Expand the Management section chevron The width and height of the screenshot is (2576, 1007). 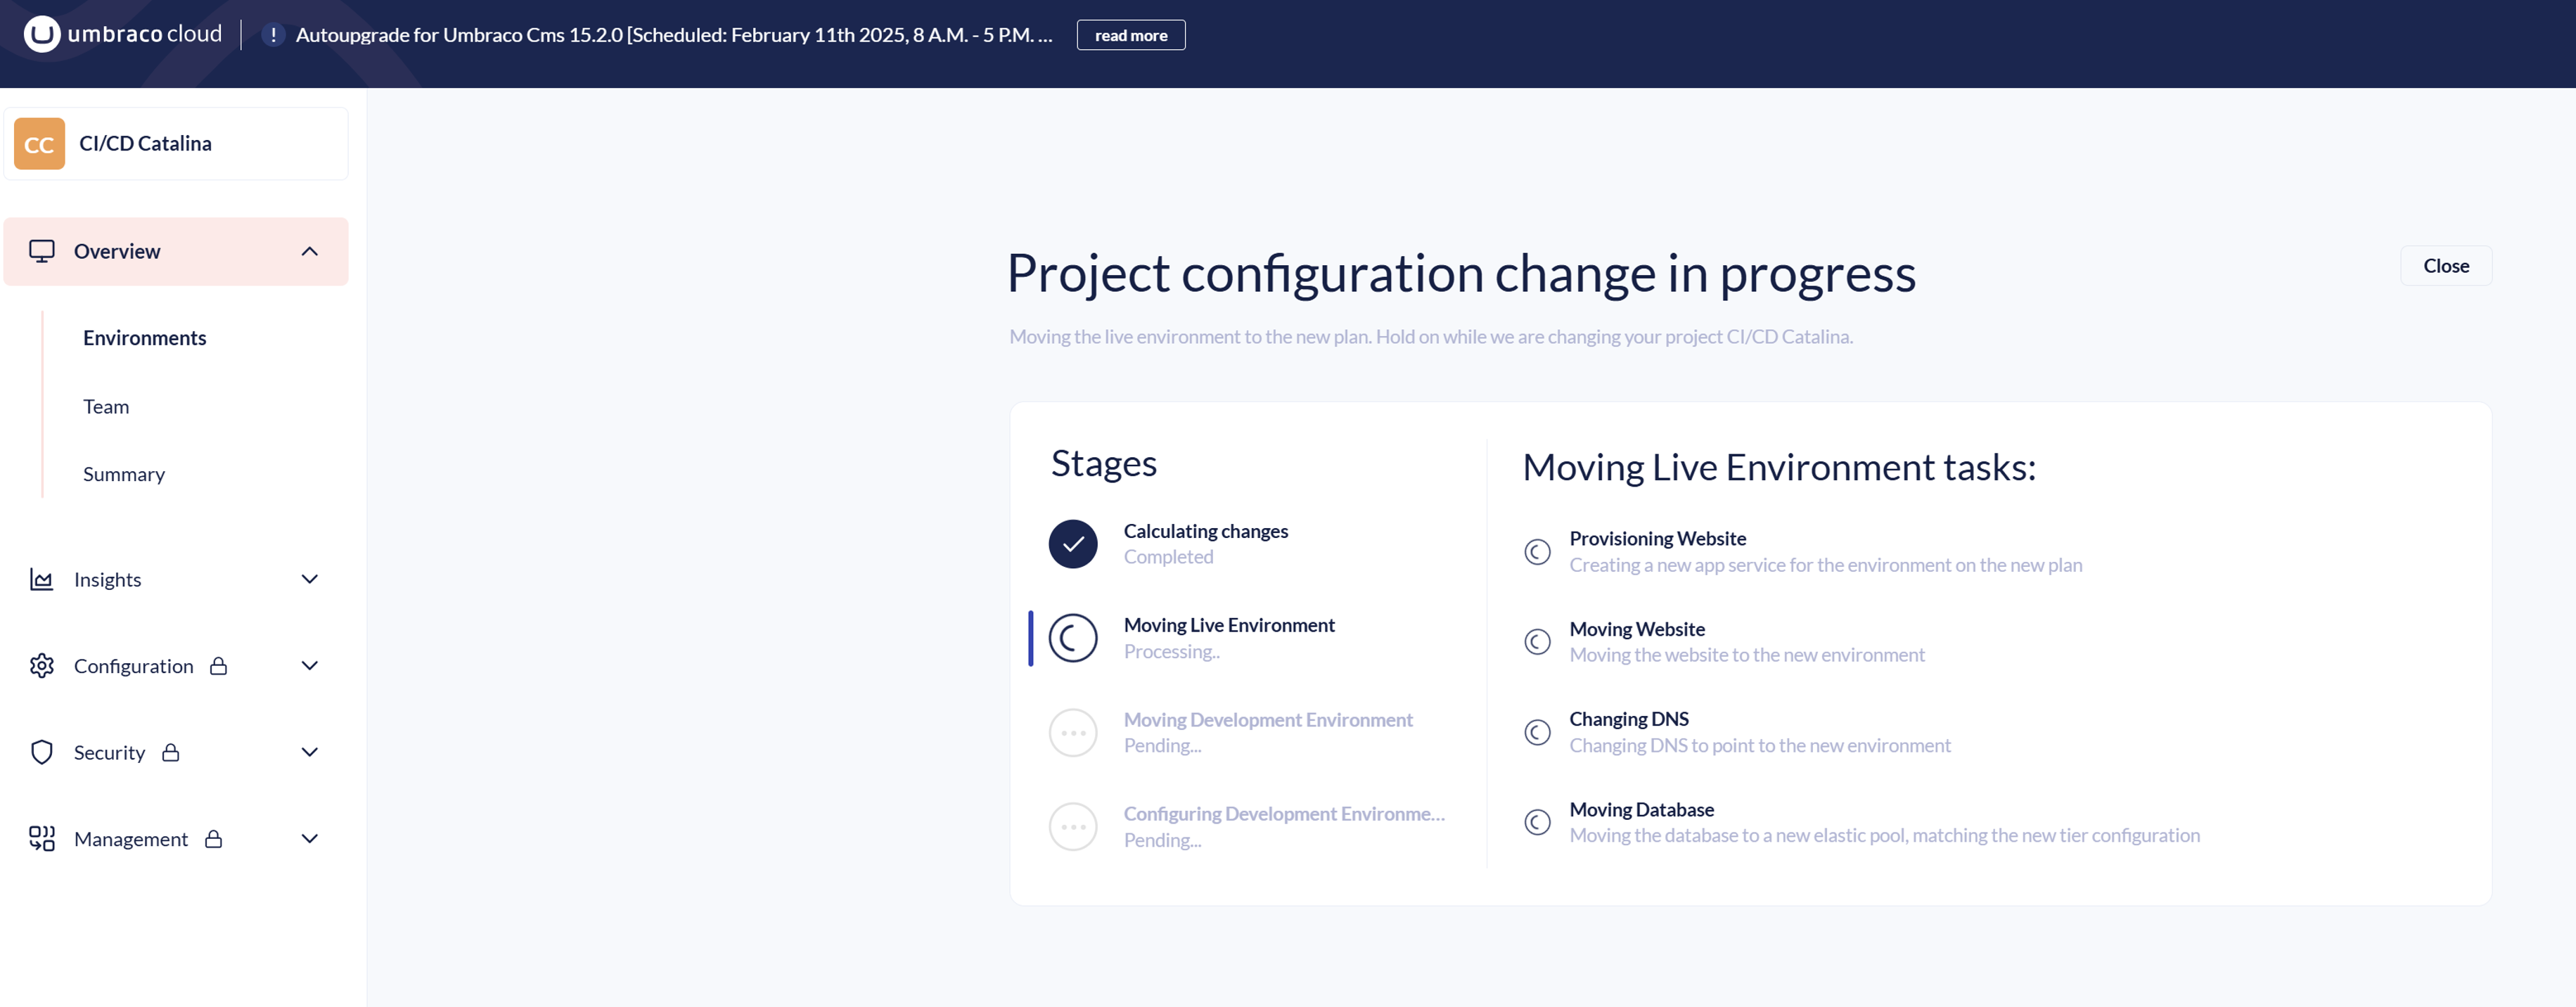click(x=310, y=839)
